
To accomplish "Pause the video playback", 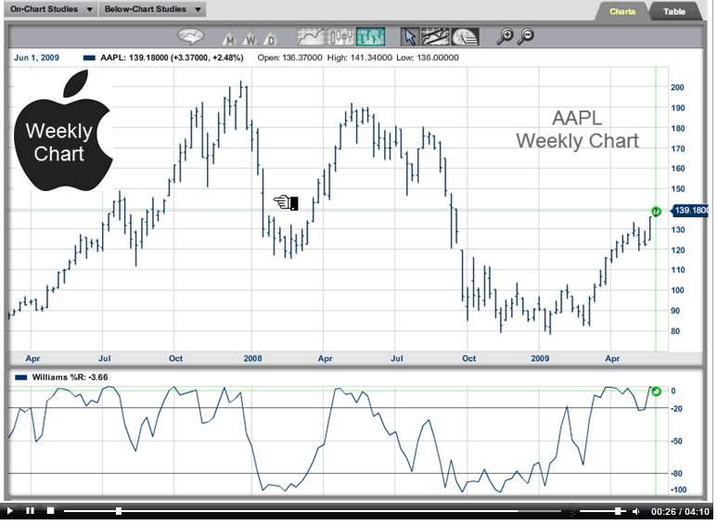I will click(x=31, y=510).
